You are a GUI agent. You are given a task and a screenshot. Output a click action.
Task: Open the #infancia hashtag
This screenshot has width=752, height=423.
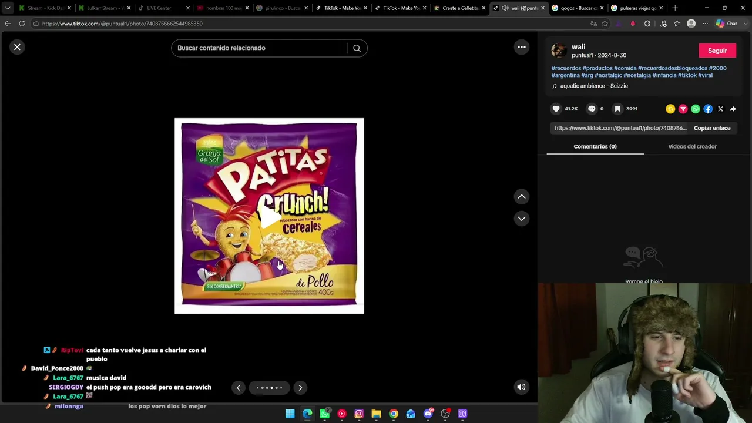[x=664, y=75]
